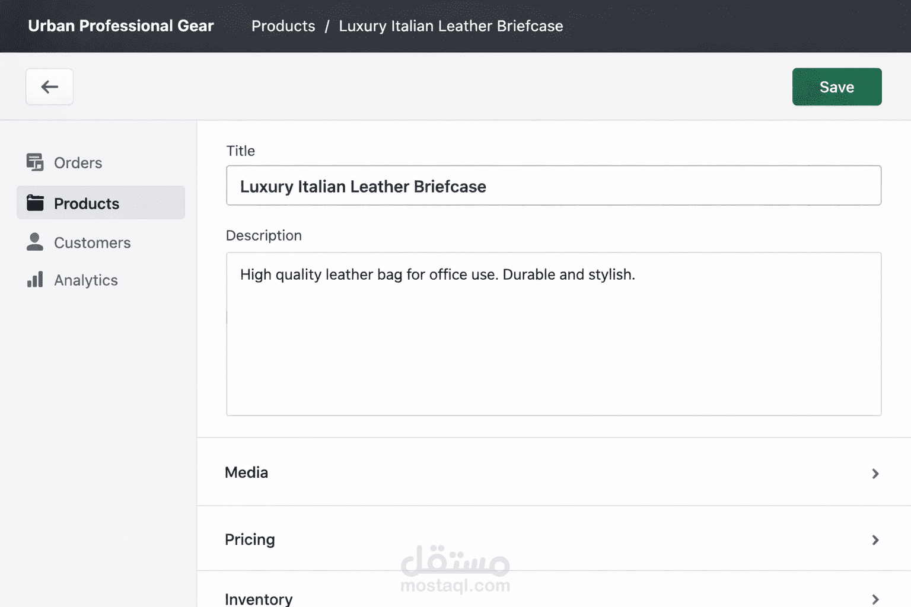Click the Inventory section heading
The width and height of the screenshot is (911, 607).
tap(259, 599)
